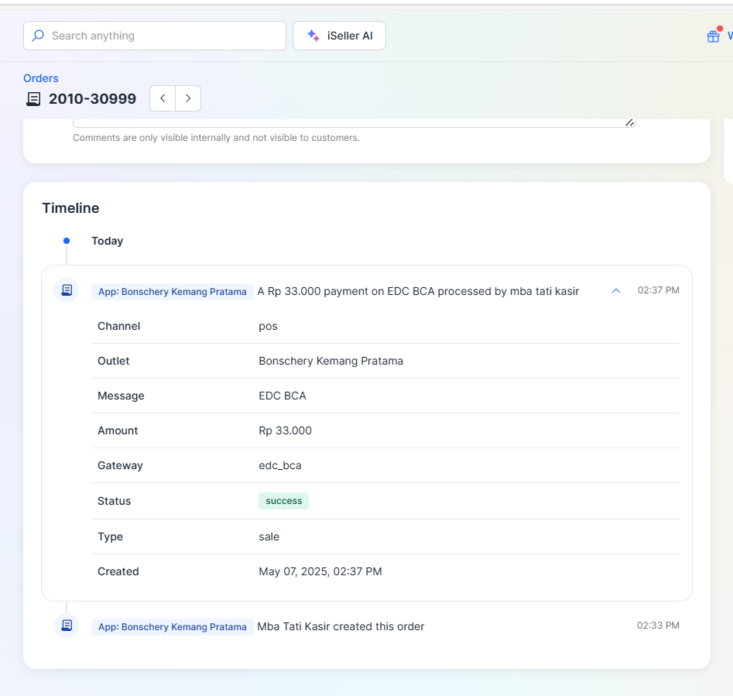Click the green success status badge

283,501
